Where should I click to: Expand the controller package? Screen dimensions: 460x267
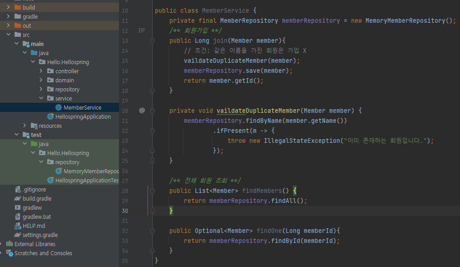(x=41, y=71)
